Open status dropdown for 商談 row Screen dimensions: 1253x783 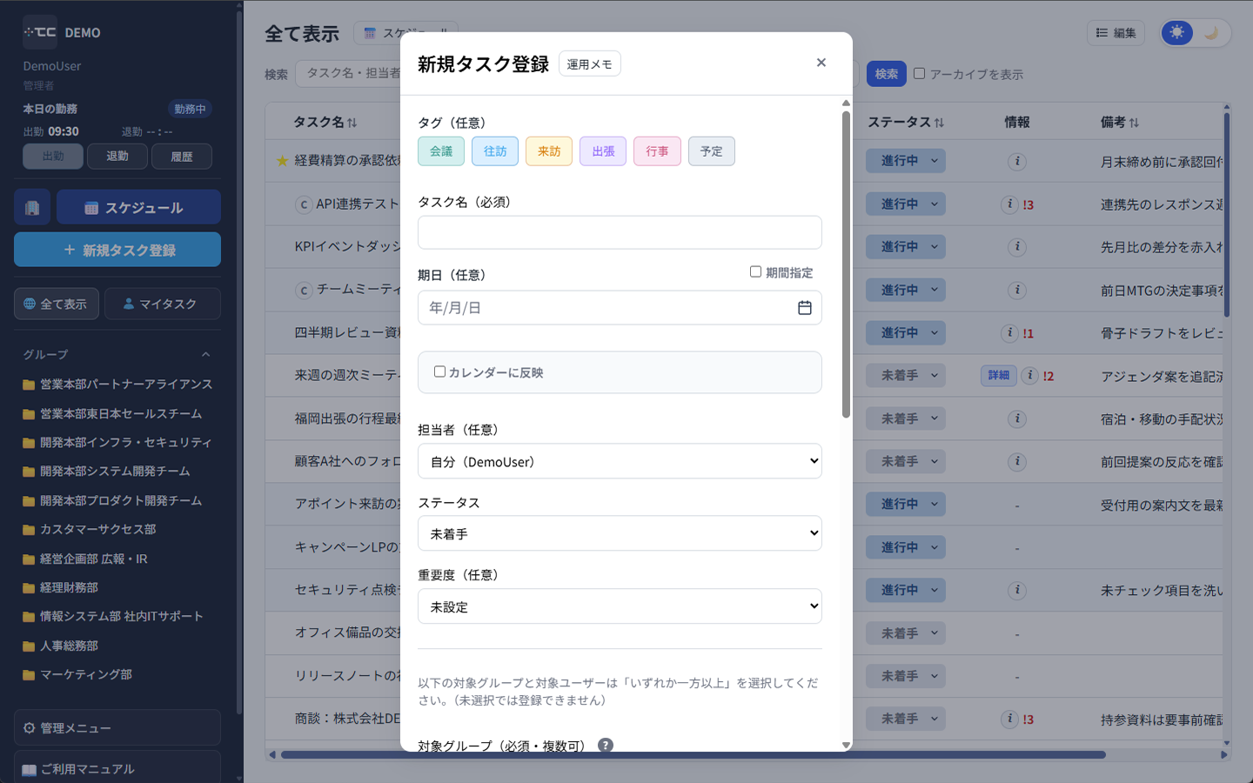[x=906, y=719]
